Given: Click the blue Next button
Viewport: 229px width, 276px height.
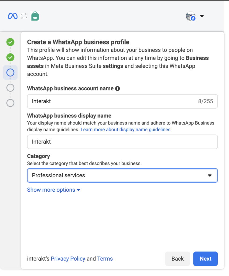Looking at the screenshot, I should tap(205, 258).
